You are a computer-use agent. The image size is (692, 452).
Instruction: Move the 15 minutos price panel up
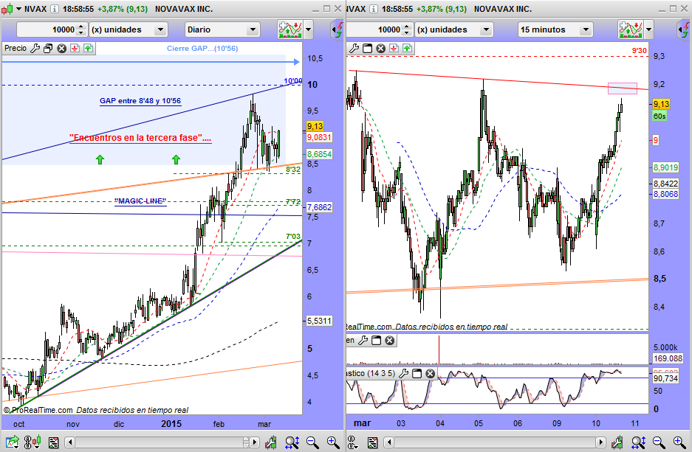(x=407, y=49)
